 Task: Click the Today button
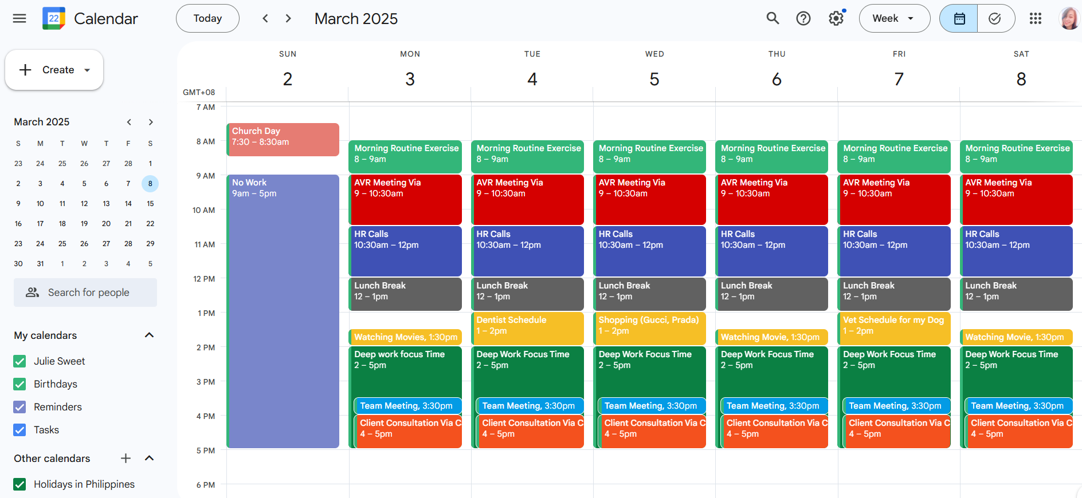coord(207,18)
